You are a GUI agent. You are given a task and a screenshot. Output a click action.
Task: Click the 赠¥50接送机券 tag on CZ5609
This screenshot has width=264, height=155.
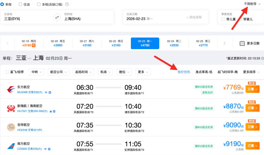pos(204,146)
